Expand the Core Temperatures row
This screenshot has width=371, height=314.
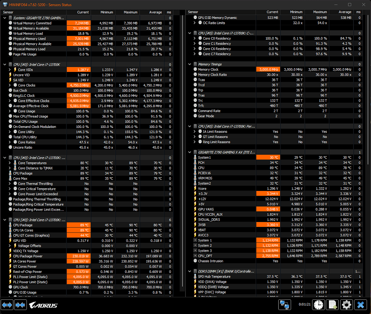(x=10, y=163)
